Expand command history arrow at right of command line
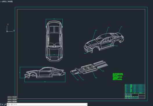Screen dimensions: 153x106 tap(87, 105)
